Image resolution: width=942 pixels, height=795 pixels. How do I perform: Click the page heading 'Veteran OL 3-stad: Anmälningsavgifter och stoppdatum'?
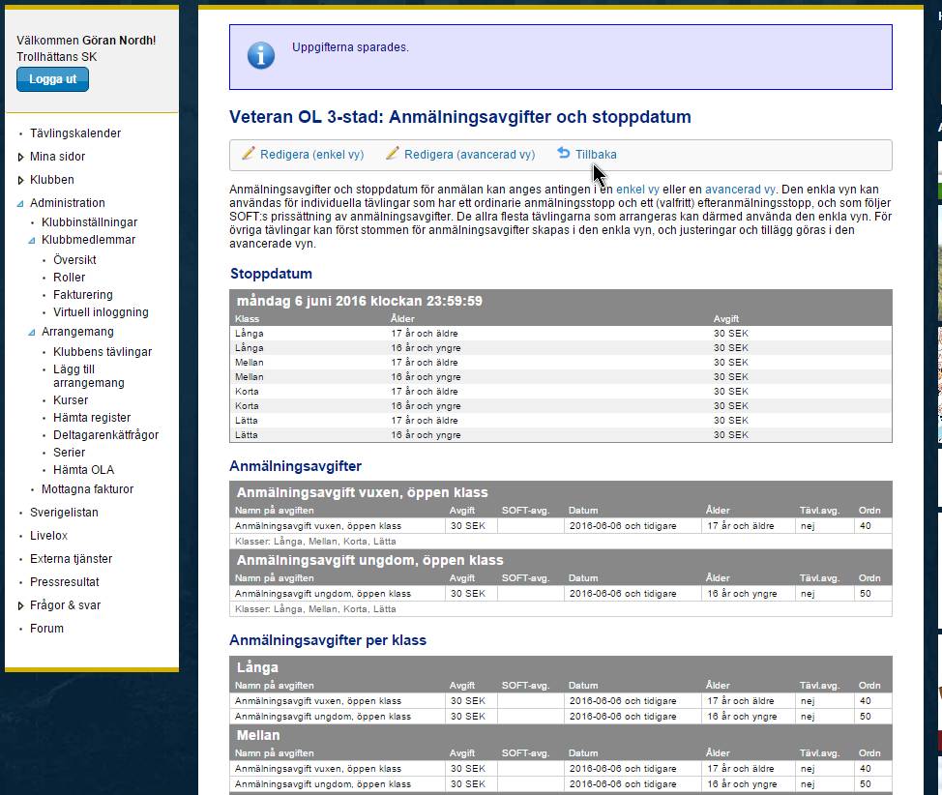tap(460, 117)
